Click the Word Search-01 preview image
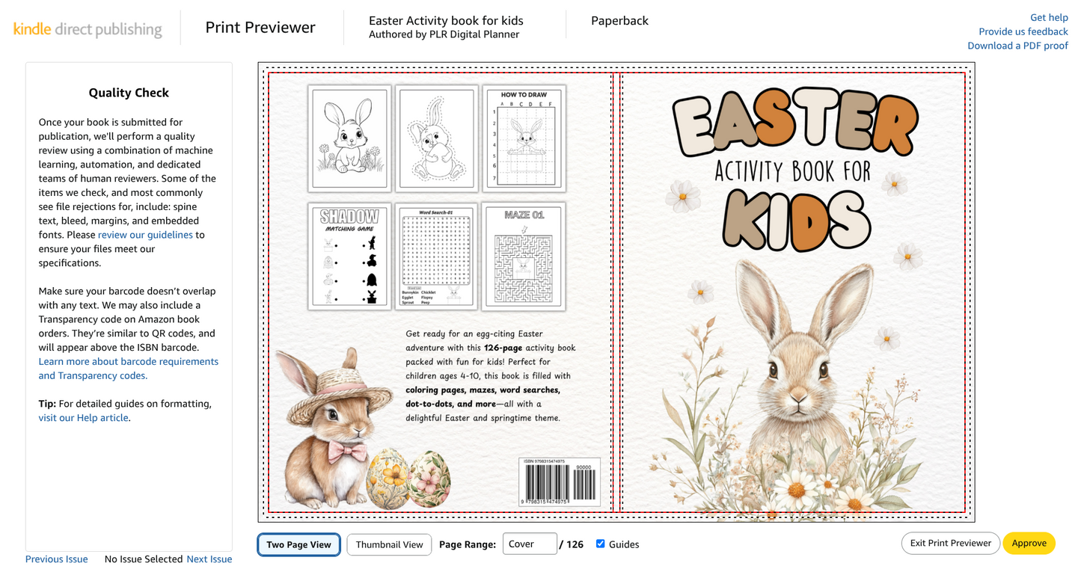Image resolution: width=1081 pixels, height=581 pixels. (436, 256)
